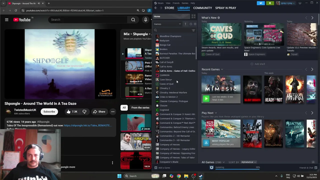This screenshot has width=320, height=180.
Task: Open a new Chrome tab
Action: (49, 3)
